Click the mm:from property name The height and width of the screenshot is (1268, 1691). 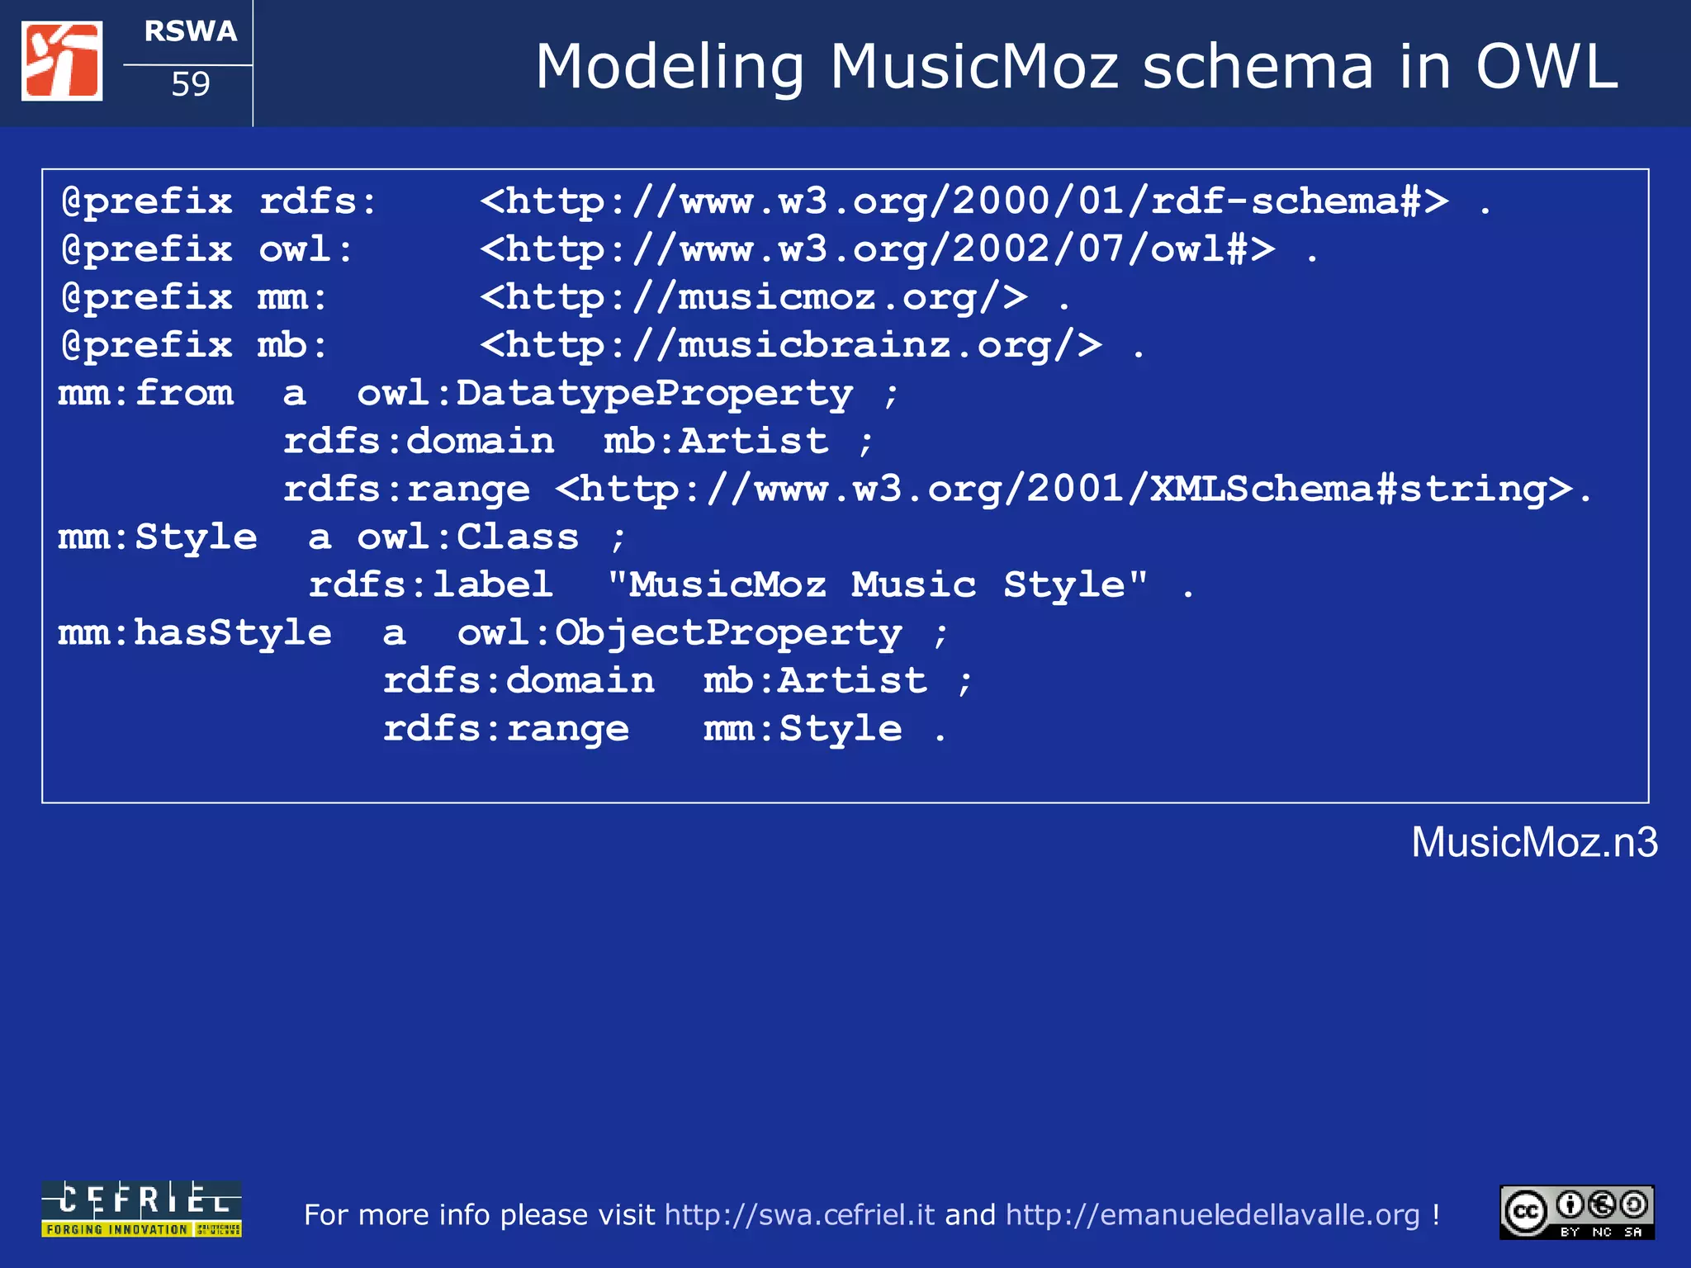click(145, 393)
